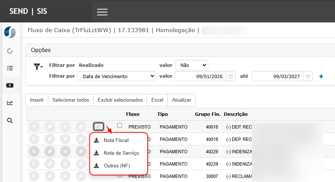
Task: Open the hamburger menu in the header
Action: tap(102, 12)
